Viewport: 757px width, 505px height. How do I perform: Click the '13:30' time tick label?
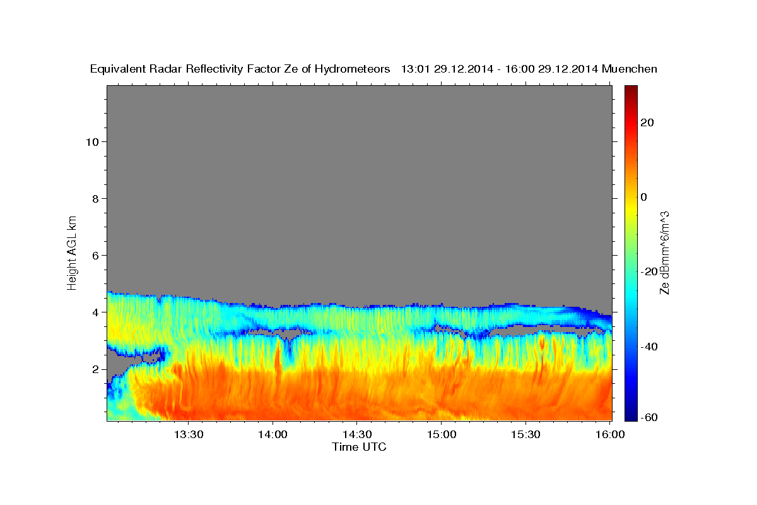(x=188, y=435)
